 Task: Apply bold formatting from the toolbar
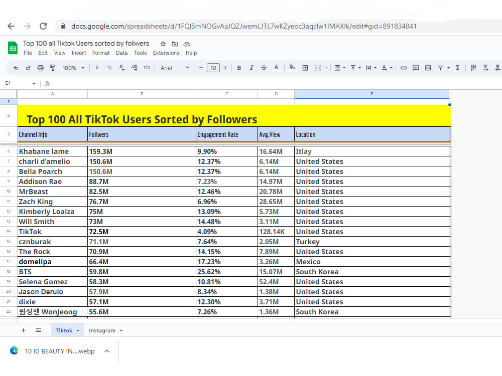coord(239,67)
